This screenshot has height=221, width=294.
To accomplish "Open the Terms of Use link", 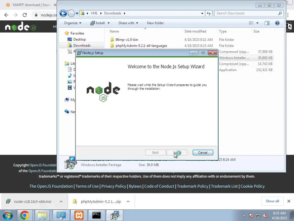I will (x=87, y=186).
